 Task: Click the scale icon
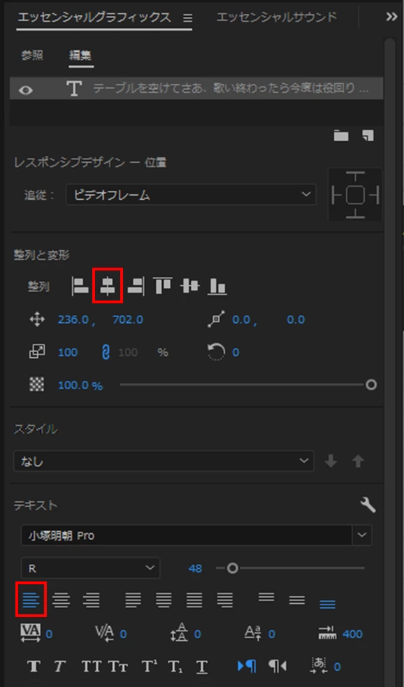37,352
